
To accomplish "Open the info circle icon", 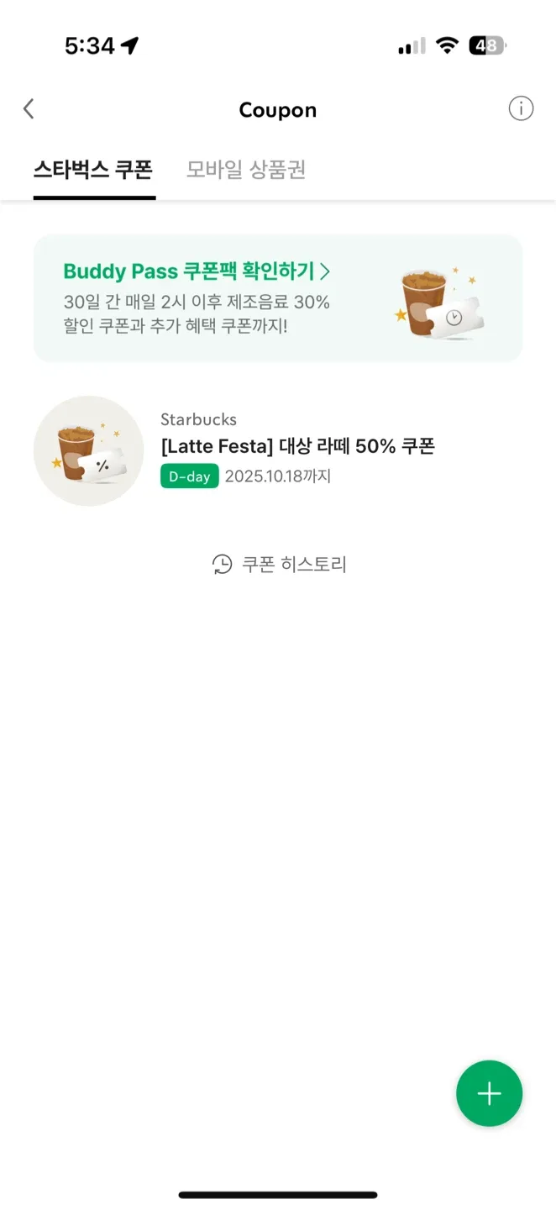I will 521,108.
